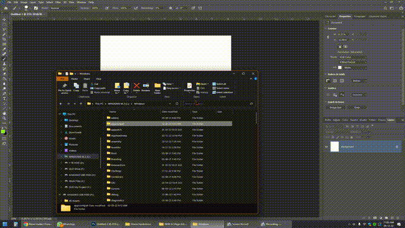Viewport: 405px width, 228px height.
Task: Open the Fill White dropdown in Properties
Action: pos(355,68)
